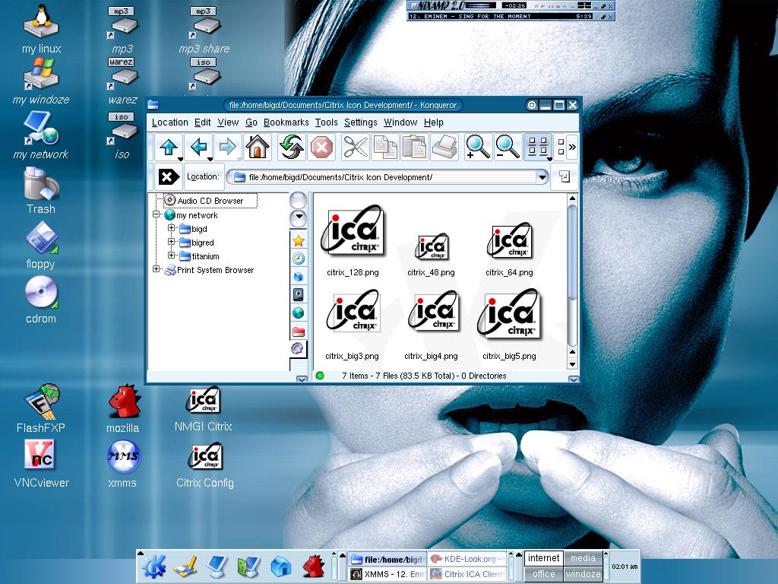Zoom in with the magnifier plus icon
778x584 pixels.
(478, 148)
